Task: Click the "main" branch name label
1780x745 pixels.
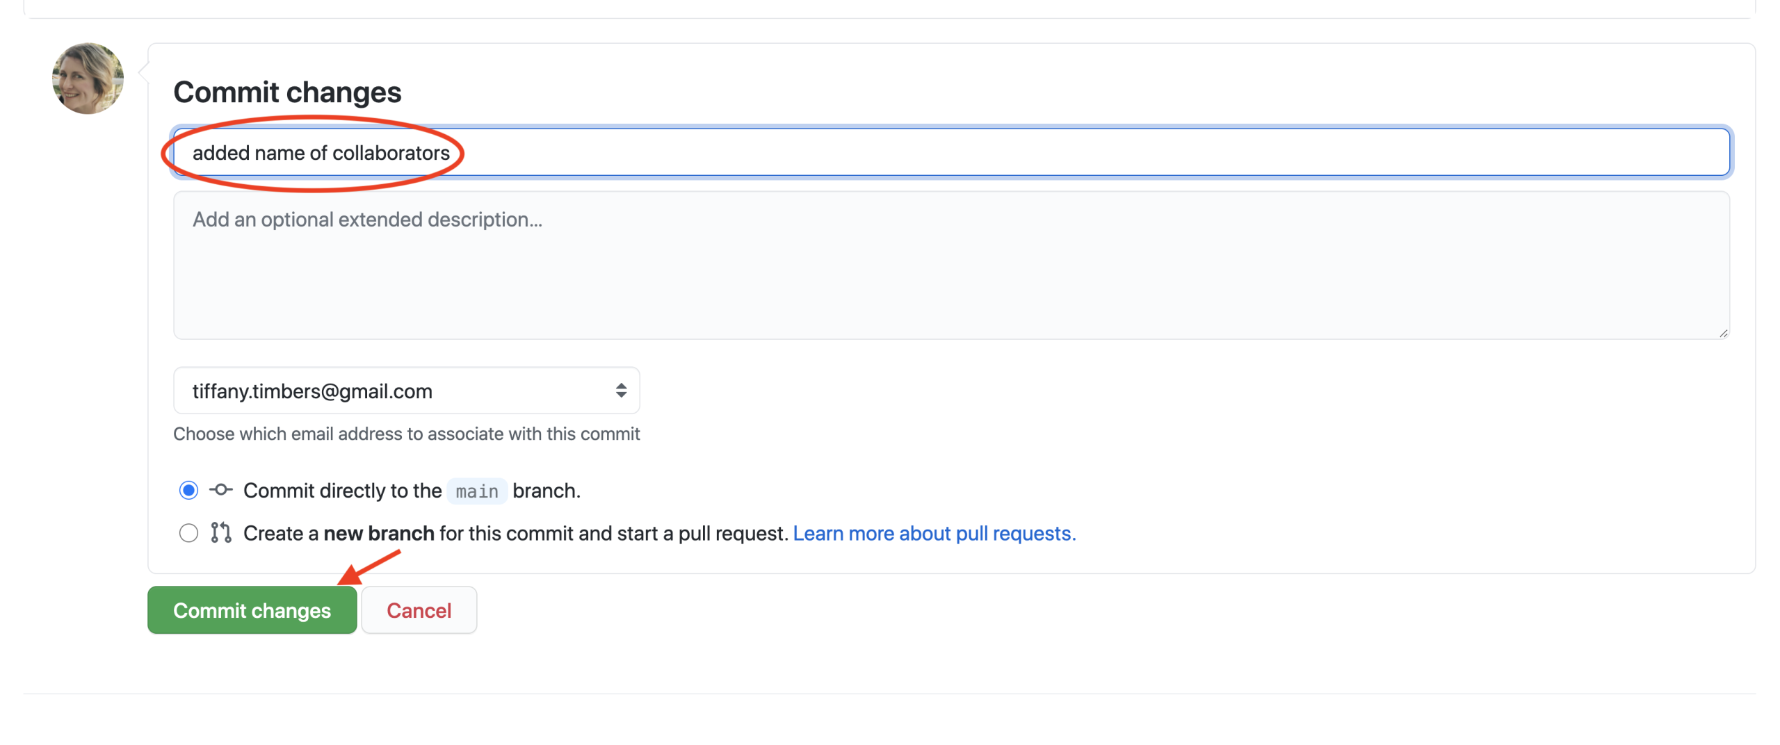Action: (477, 491)
